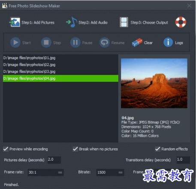The image size is (196, 189).
Task: Pause encoding with the Pause icon
Action: tap(75, 42)
